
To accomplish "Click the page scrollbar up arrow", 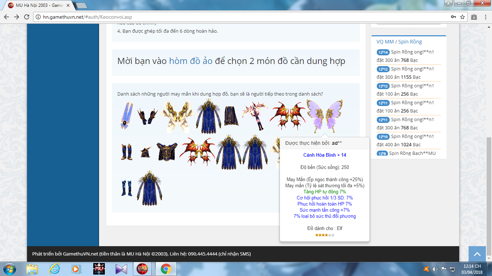I will pyautogui.click(x=489, y=27).
